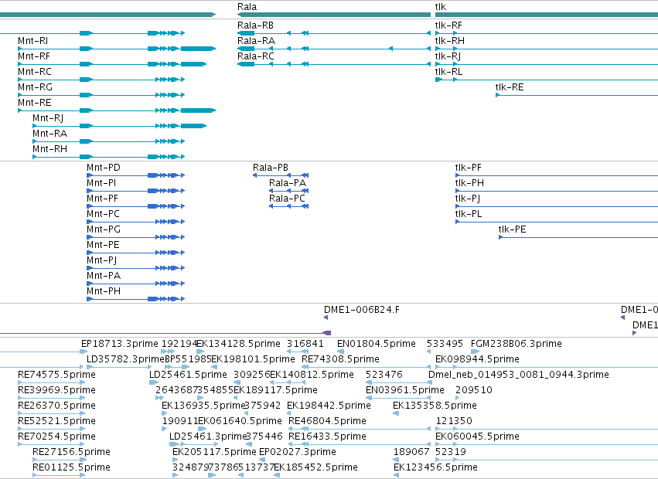Select the Rala-RC transcript label
This screenshot has width=658, height=479.
coord(256,56)
